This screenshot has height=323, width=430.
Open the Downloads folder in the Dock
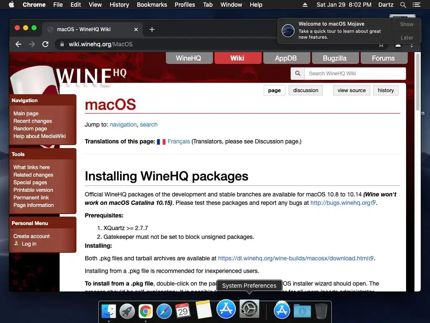coord(302,311)
